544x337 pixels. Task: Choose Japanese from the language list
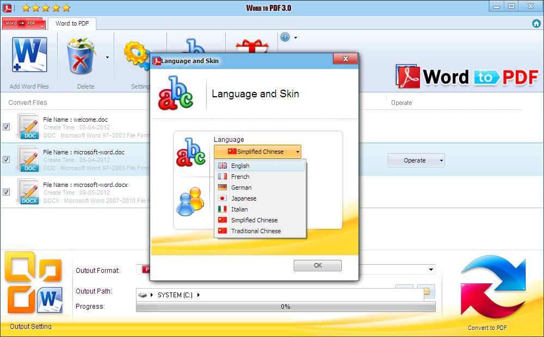coord(260,198)
